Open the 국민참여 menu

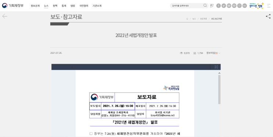(84, 6)
